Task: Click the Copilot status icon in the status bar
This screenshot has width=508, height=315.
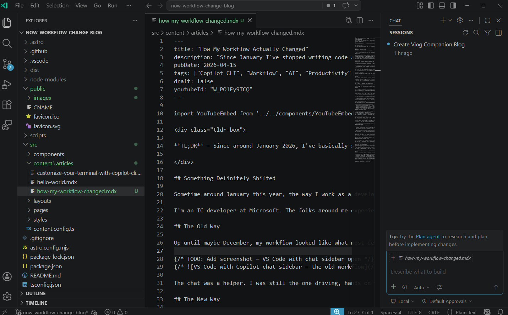Action: pyautogui.click(x=487, y=312)
